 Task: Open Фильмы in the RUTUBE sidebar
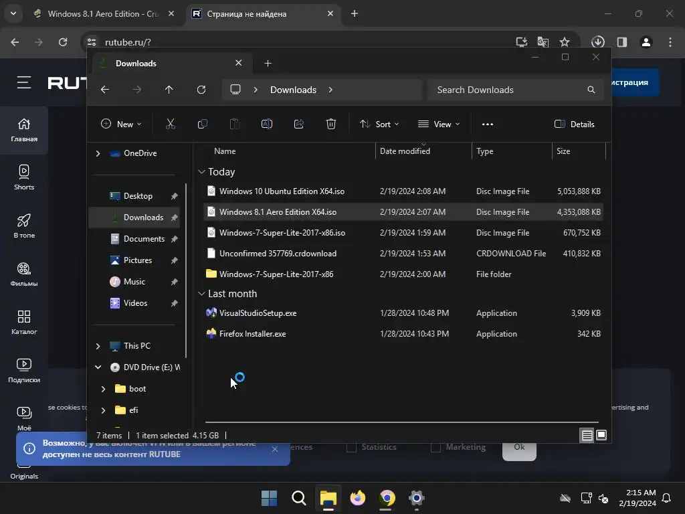tap(24, 274)
